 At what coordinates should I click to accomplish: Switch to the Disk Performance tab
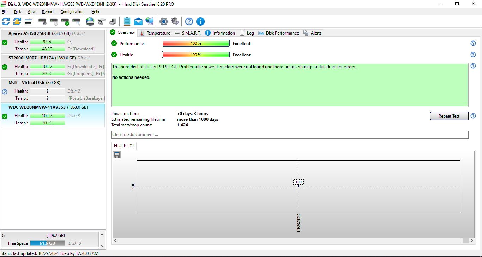[x=279, y=33]
